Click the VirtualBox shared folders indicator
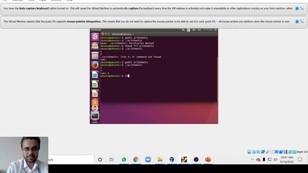Viewport: 308px width, 173px height. tap(272, 152)
